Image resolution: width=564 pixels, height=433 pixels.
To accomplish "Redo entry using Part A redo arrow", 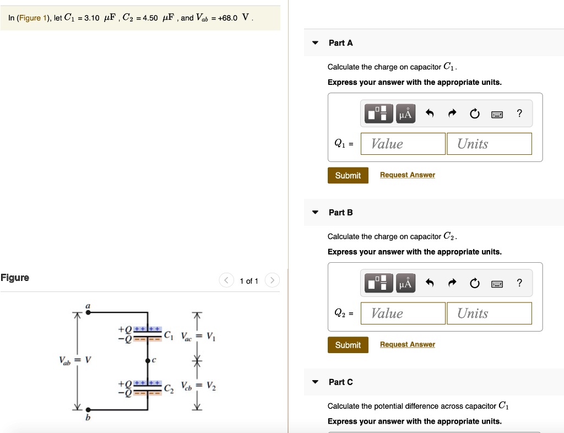I will tap(452, 113).
